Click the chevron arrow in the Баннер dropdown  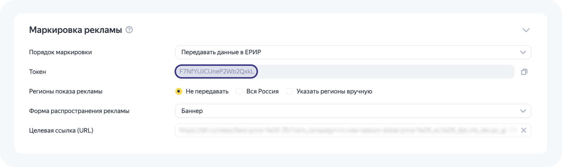coord(523,111)
